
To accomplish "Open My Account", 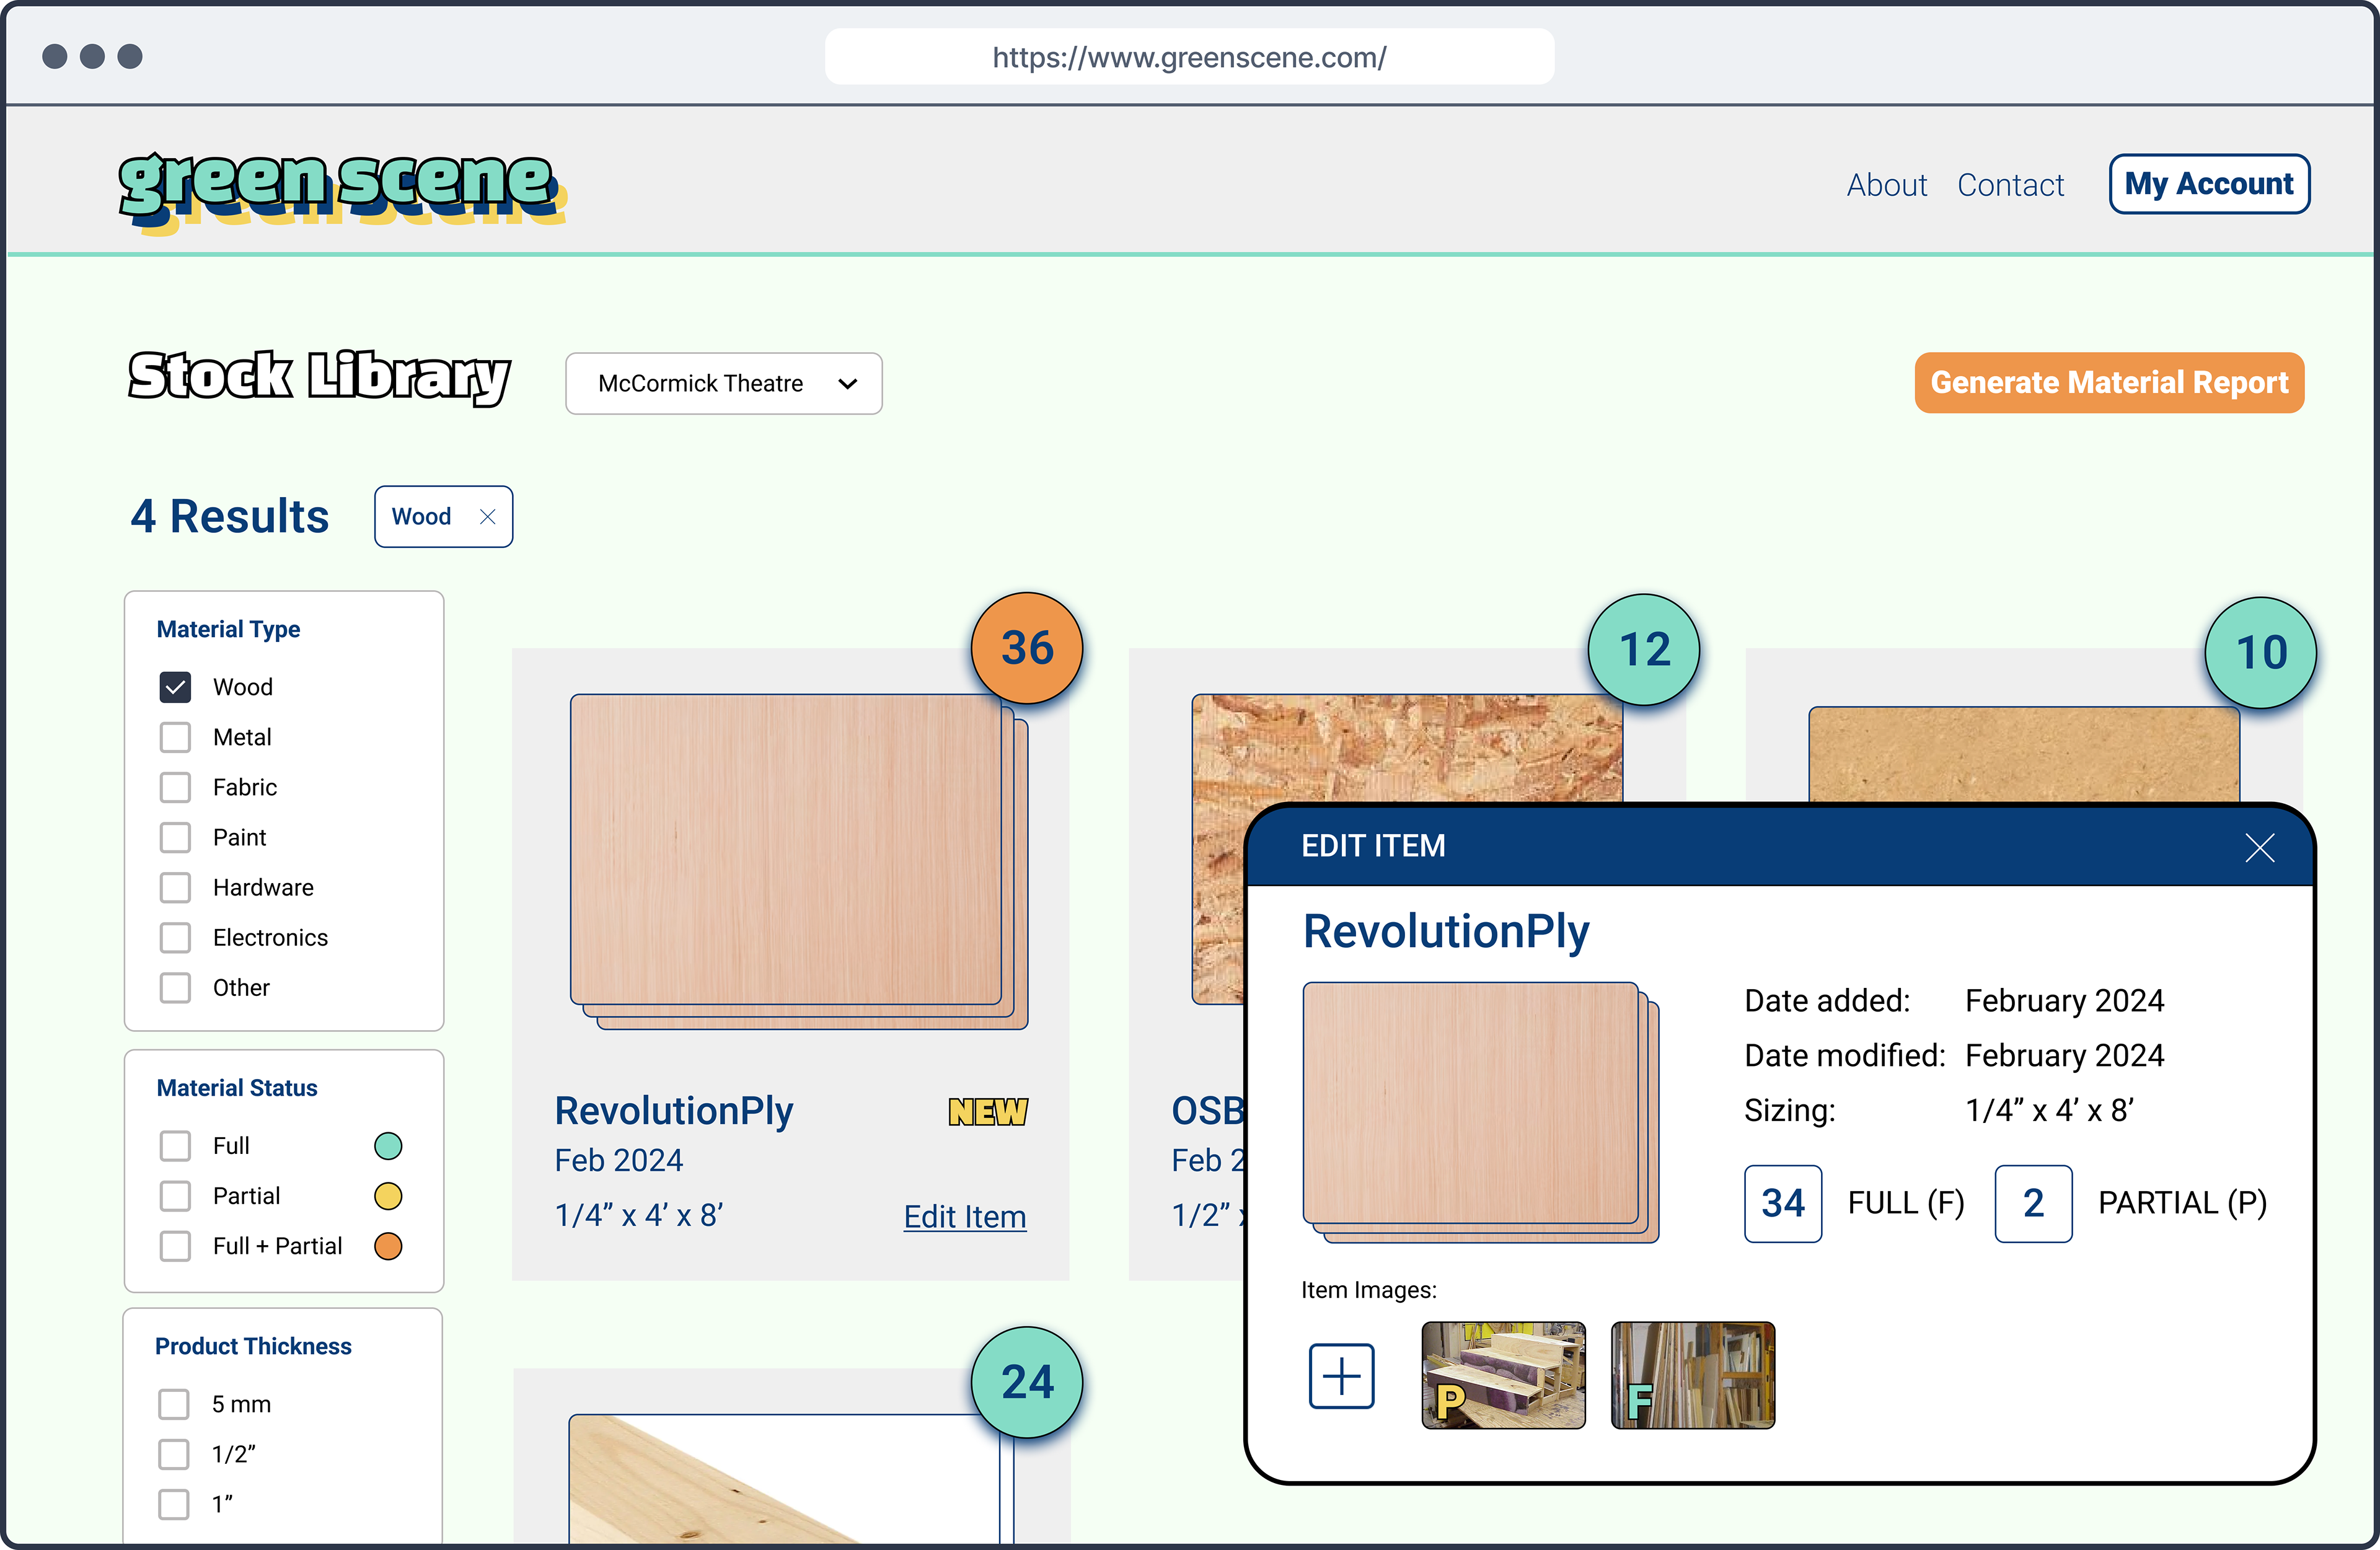I will [2209, 184].
